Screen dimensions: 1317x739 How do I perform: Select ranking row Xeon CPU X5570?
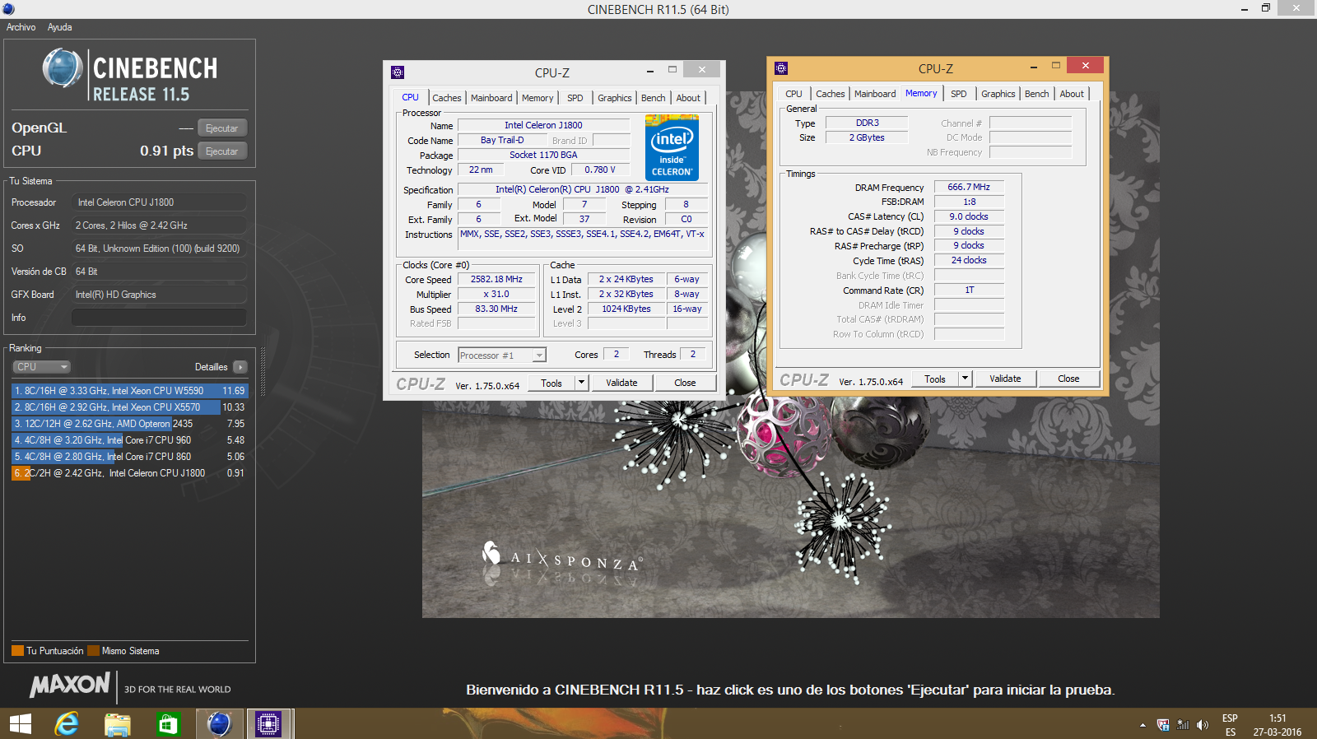pyautogui.click(x=129, y=407)
